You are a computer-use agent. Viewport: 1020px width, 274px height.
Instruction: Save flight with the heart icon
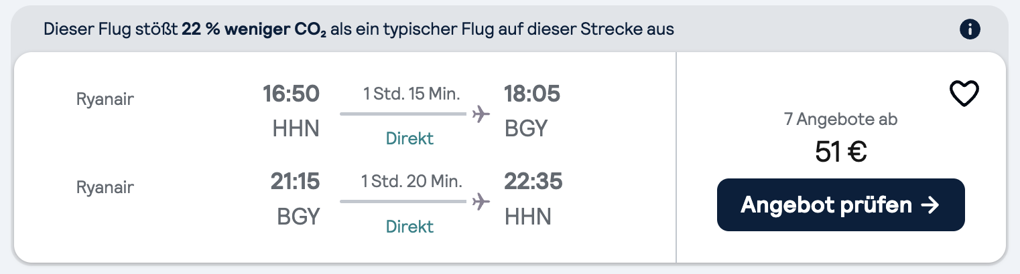pyautogui.click(x=965, y=94)
